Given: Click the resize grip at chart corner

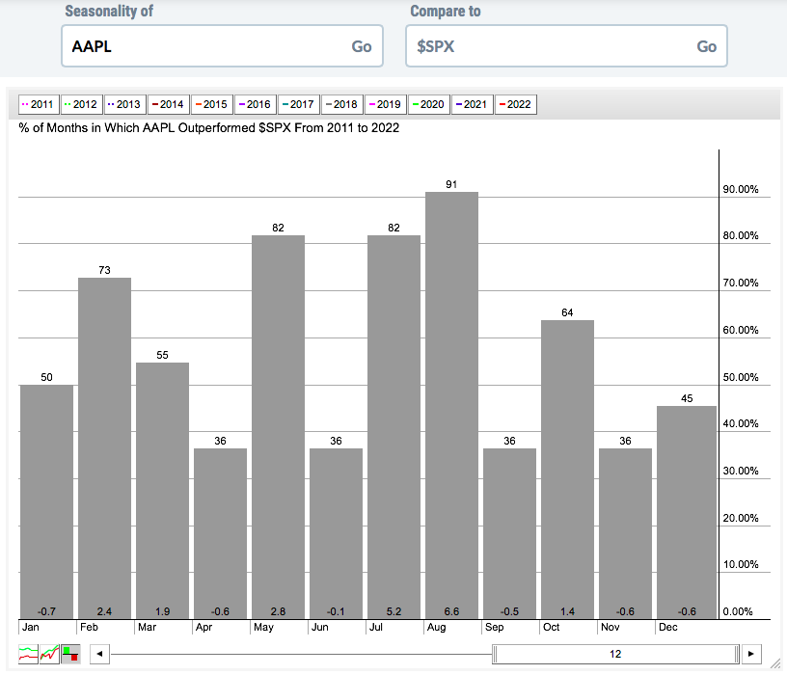Looking at the screenshot, I should 775,663.
